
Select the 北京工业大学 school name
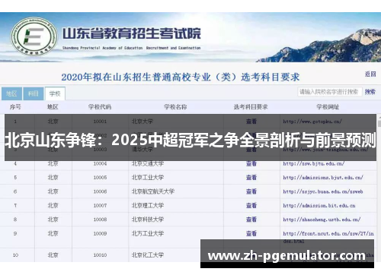pos(148,178)
